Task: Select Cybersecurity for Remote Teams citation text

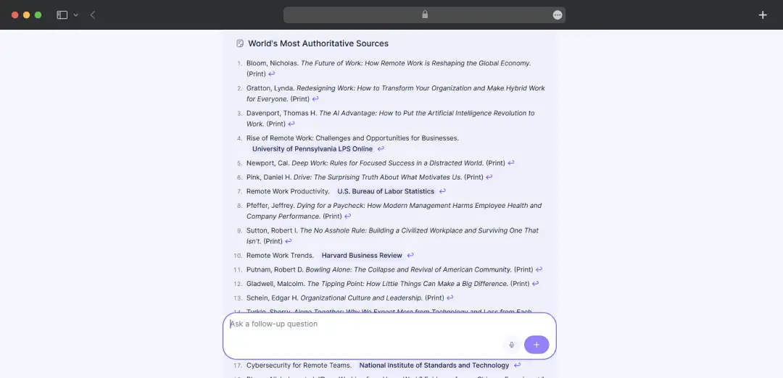Action: (x=299, y=365)
